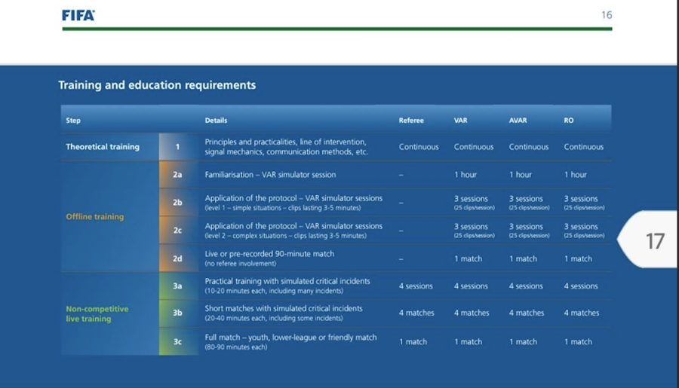This screenshot has width=679, height=388.
Task: Click the page number 16 in the header
Action: click(607, 15)
